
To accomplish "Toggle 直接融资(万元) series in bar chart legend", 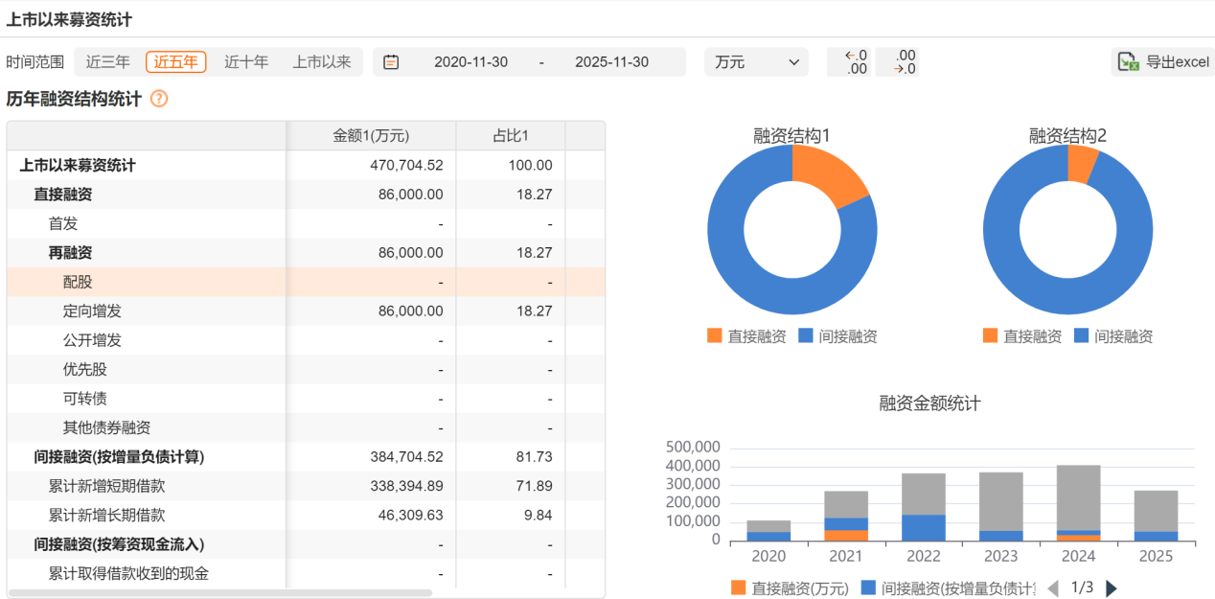I will click(x=789, y=588).
